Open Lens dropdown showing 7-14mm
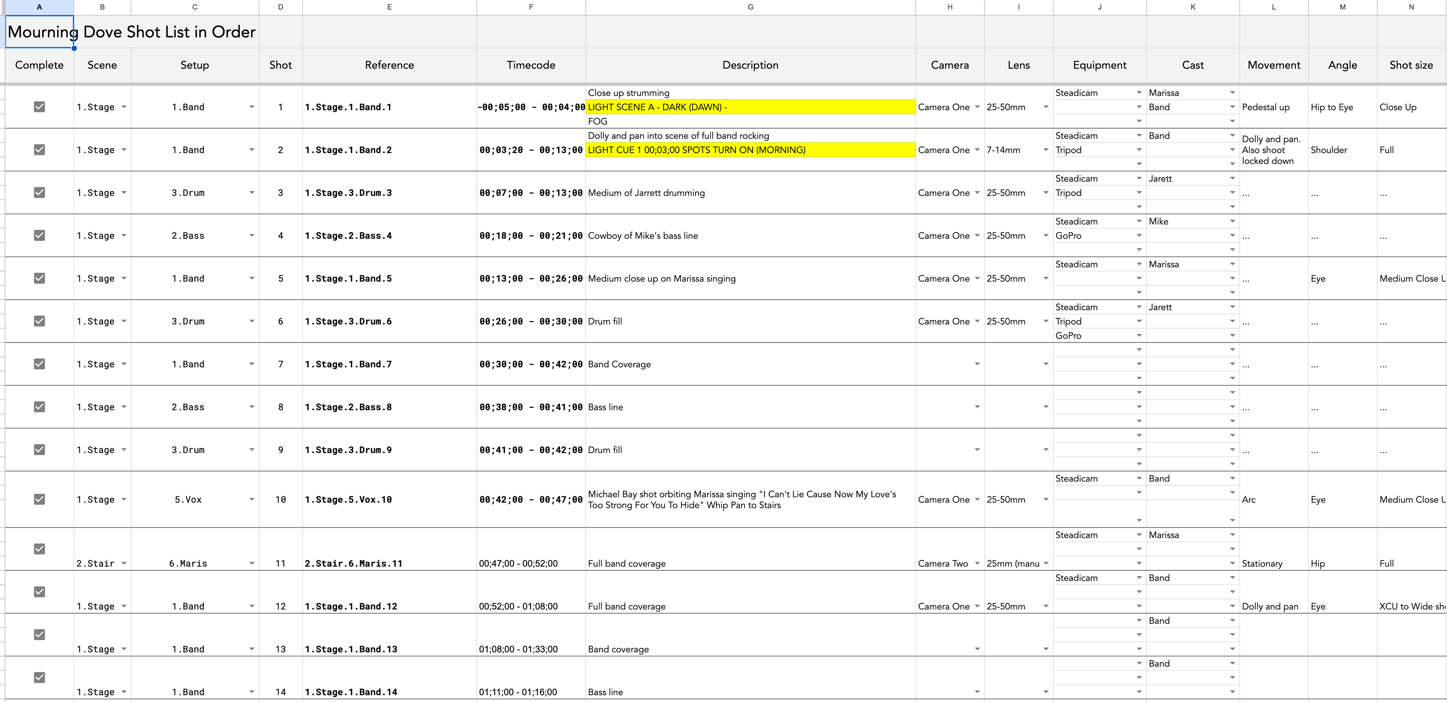The width and height of the screenshot is (1447, 702). click(x=1046, y=150)
